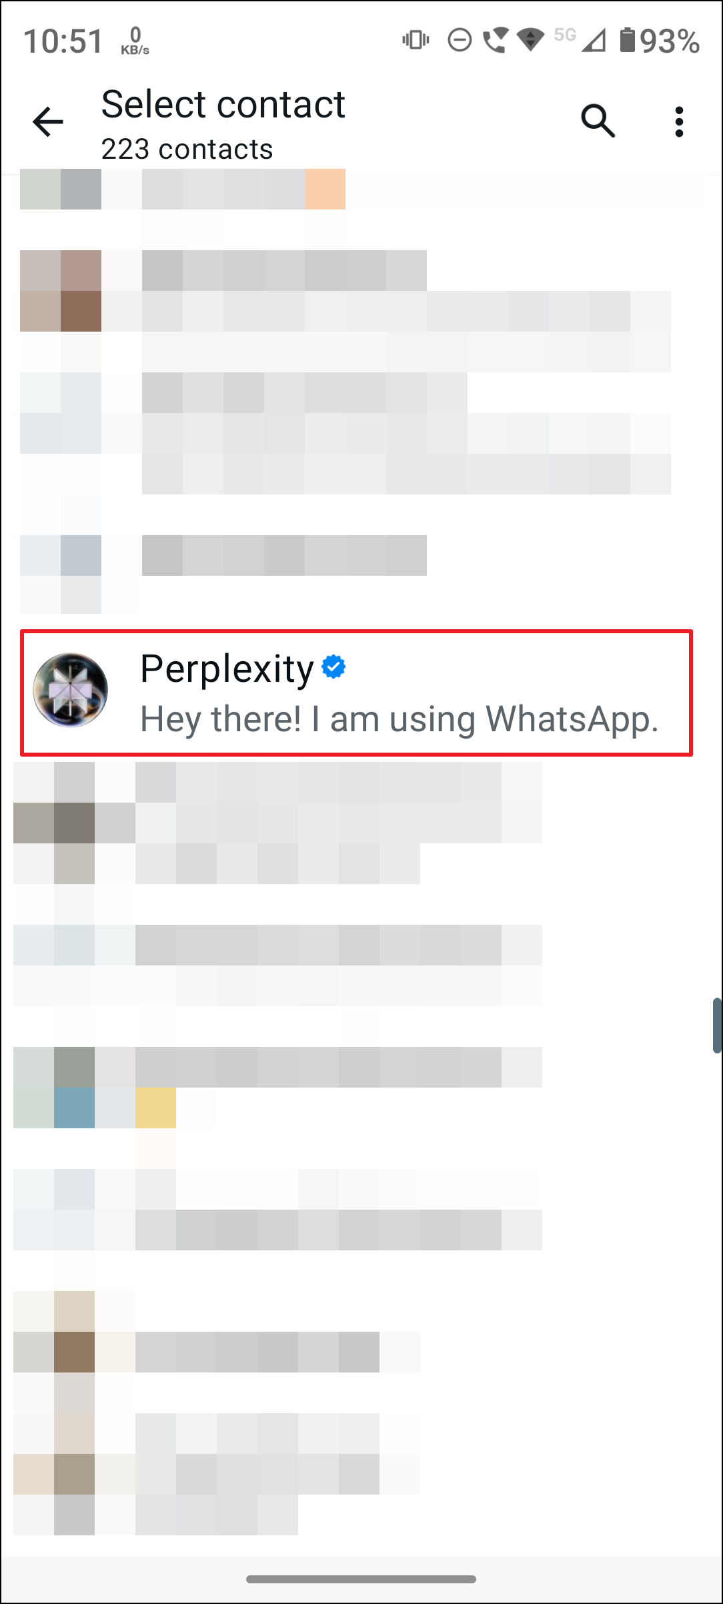
Task: Click the 5G network indicator
Action: (564, 37)
